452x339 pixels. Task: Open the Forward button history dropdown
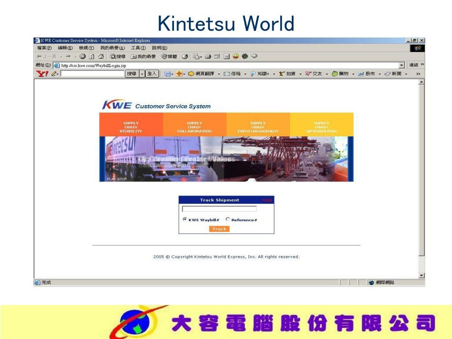75,57
